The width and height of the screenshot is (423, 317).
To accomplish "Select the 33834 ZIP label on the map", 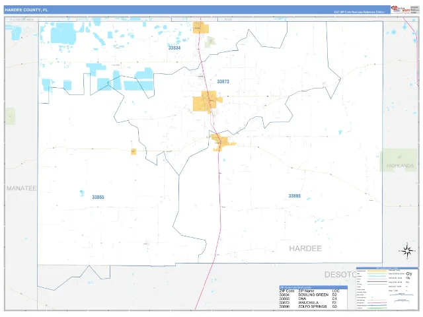I will [174, 48].
